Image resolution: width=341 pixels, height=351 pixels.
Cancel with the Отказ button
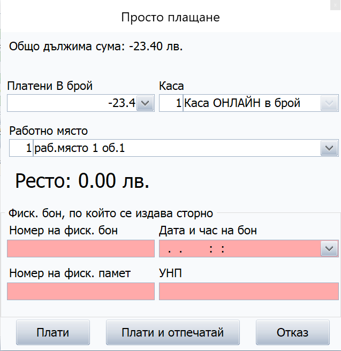coord(293,332)
